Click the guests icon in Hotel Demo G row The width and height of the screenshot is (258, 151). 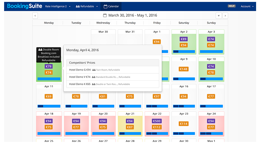94,70
